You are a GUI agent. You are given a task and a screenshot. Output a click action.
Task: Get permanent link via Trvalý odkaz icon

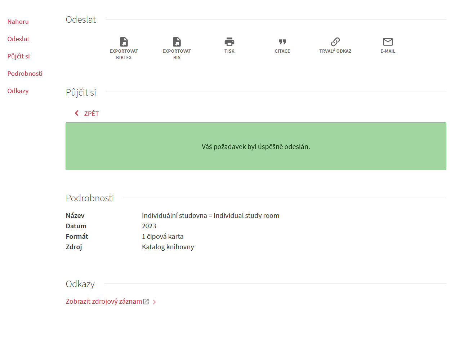click(x=335, y=42)
